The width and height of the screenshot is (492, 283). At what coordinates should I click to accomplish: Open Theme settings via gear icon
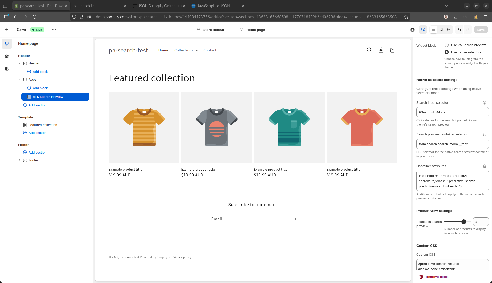7,56
